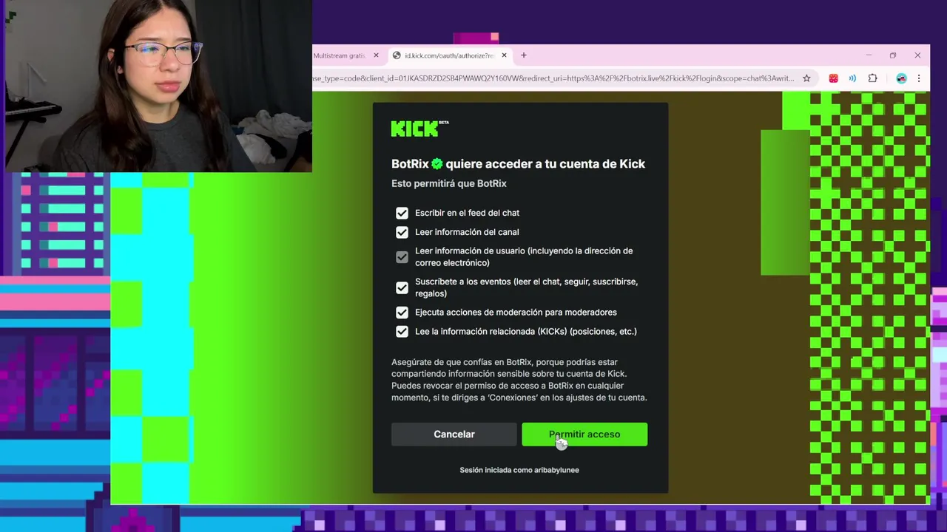The height and width of the screenshot is (532, 947).
Task: Open the red extension icon in toolbar
Action: (x=833, y=78)
